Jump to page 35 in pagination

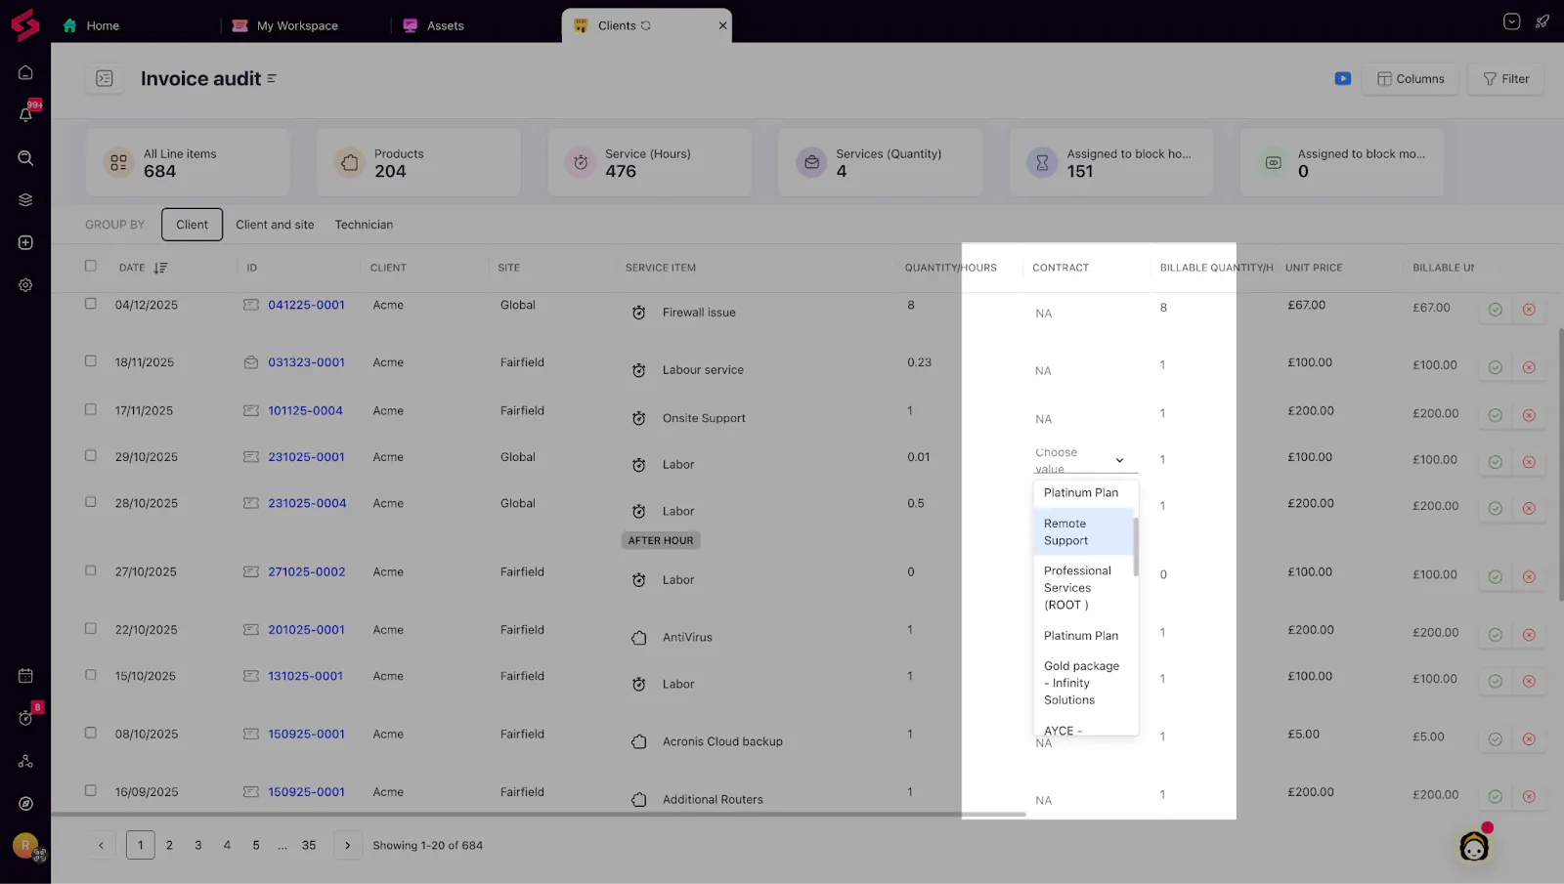click(309, 845)
